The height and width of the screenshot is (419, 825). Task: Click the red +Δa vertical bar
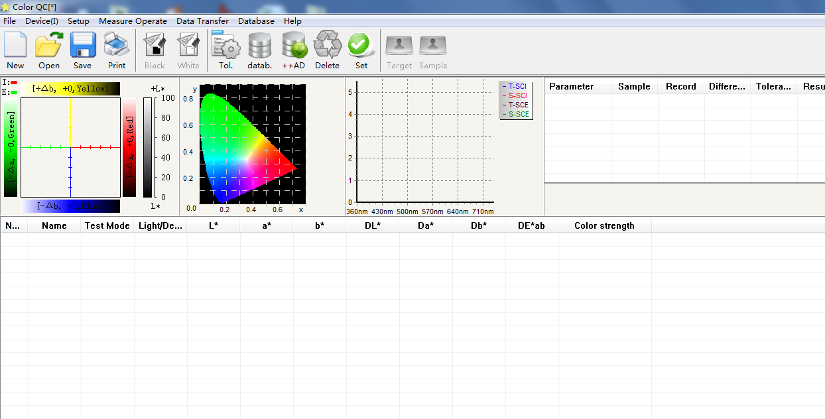[130, 147]
